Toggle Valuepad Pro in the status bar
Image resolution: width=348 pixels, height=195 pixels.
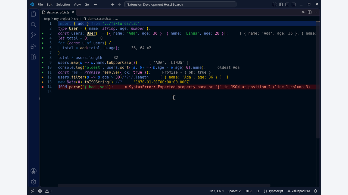click(299, 191)
